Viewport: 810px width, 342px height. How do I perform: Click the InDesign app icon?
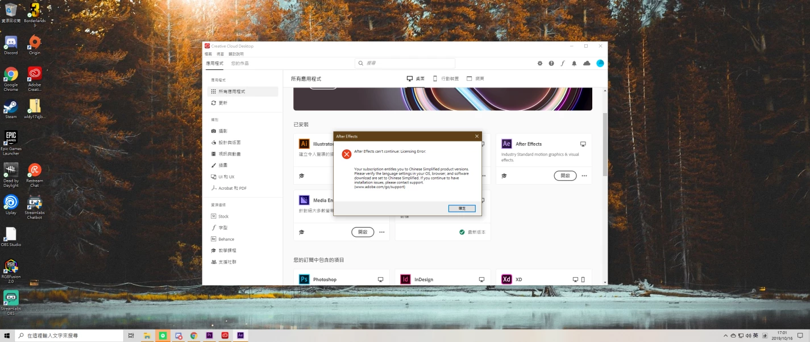[405, 279]
